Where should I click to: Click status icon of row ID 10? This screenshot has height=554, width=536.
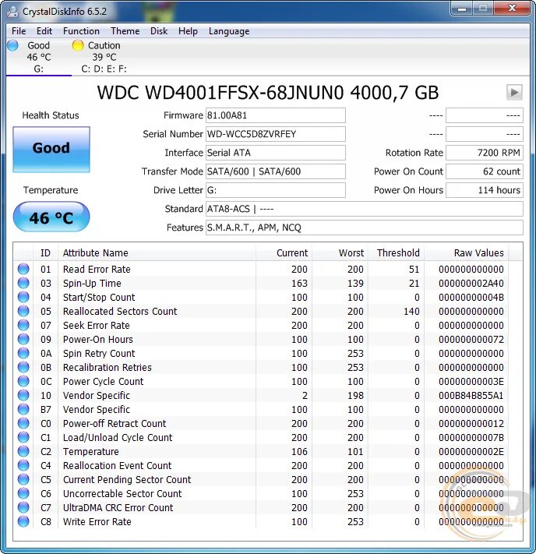tap(23, 395)
